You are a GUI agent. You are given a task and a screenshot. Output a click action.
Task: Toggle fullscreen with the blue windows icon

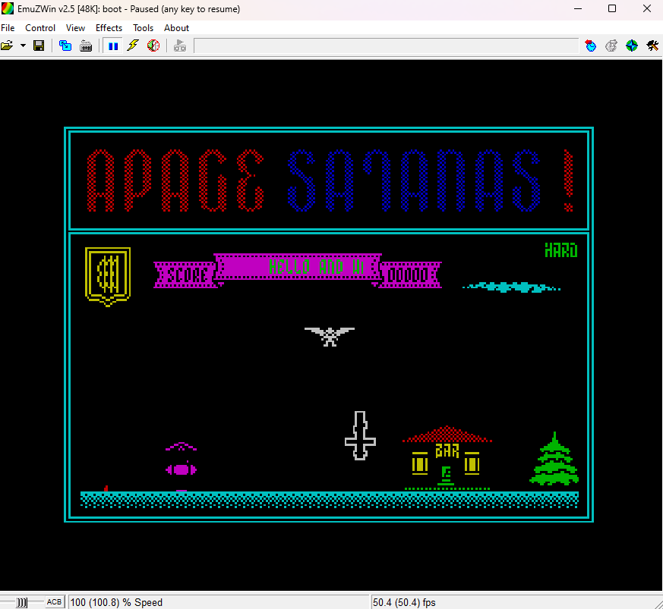tap(65, 46)
